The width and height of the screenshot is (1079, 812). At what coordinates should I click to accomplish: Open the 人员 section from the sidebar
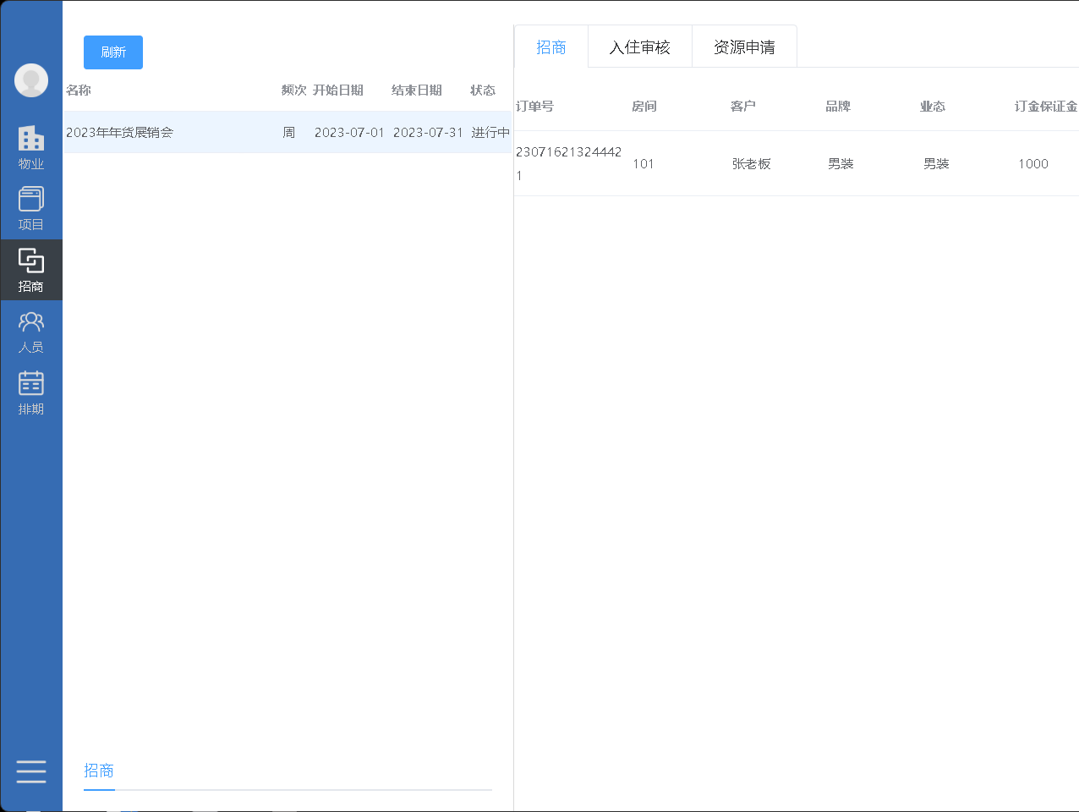coord(31,330)
